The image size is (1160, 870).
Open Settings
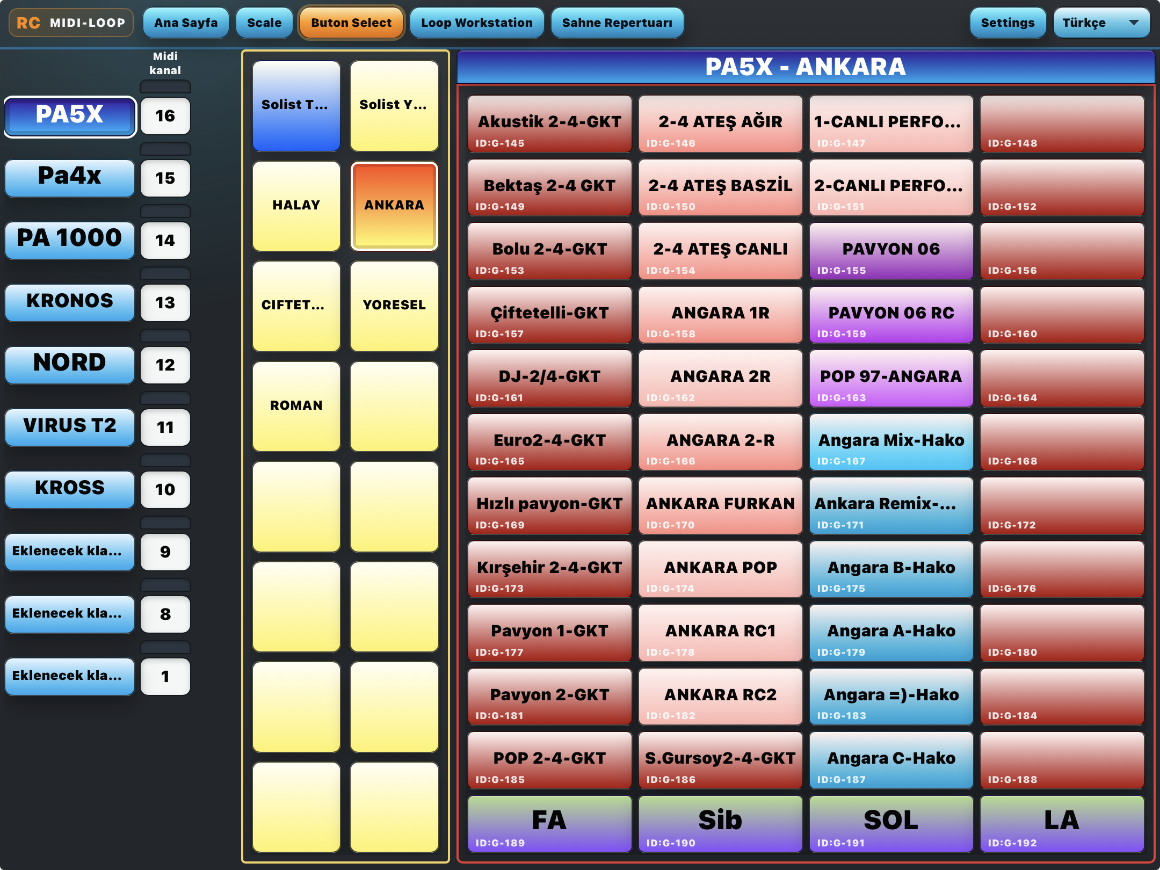1007,23
